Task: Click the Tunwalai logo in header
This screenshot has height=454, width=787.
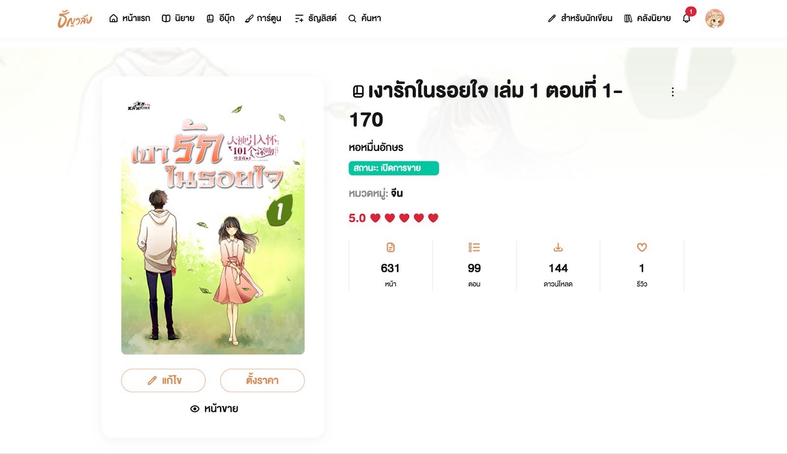Action: (75, 19)
